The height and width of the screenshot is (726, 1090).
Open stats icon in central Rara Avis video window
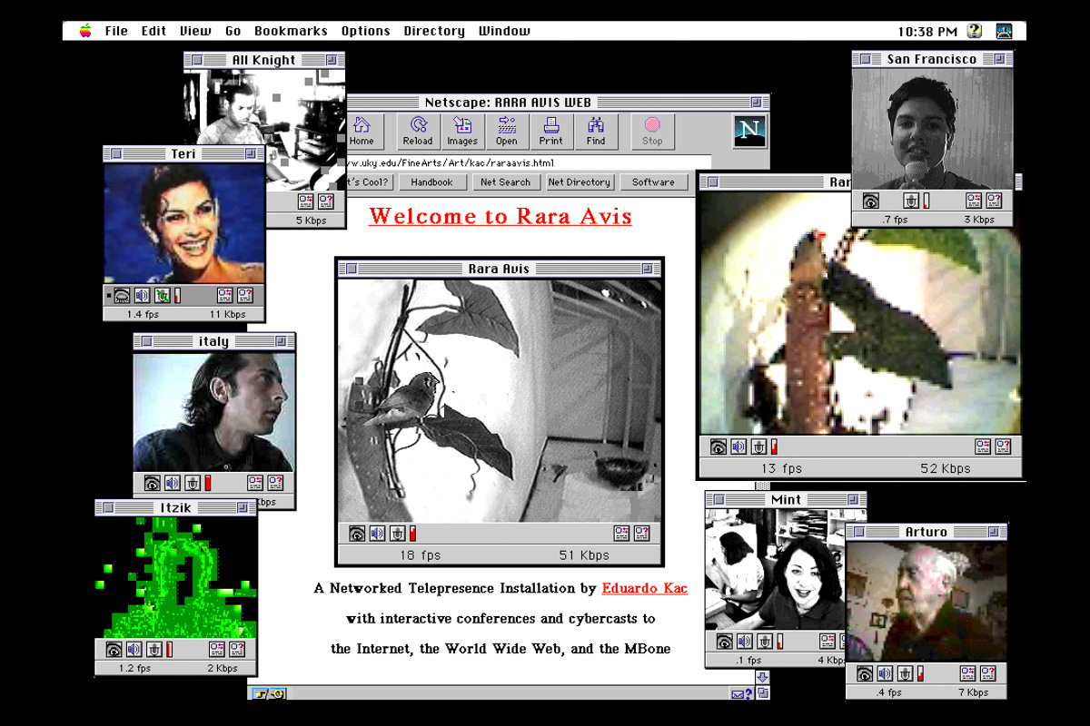click(x=622, y=534)
